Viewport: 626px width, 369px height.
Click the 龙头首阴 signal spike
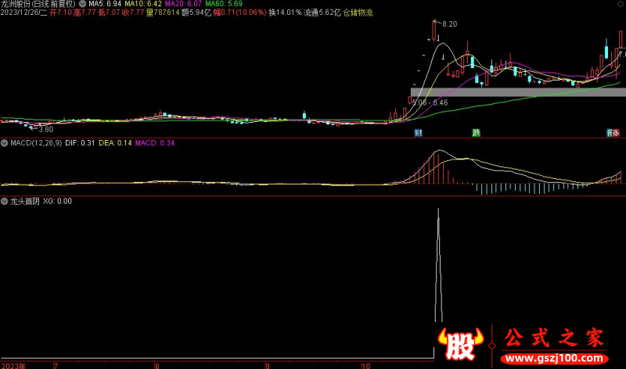(x=438, y=265)
